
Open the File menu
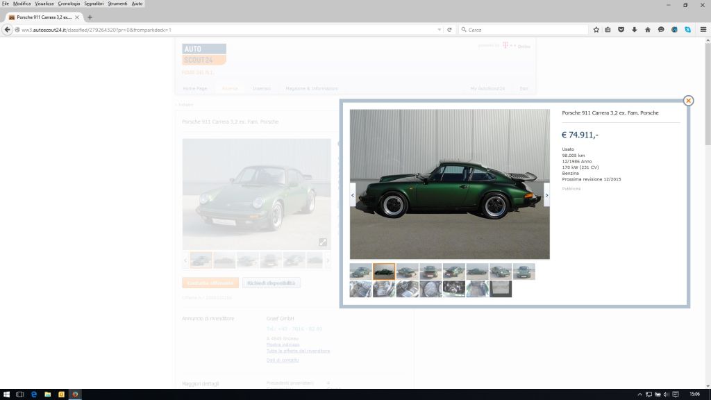click(6, 3)
